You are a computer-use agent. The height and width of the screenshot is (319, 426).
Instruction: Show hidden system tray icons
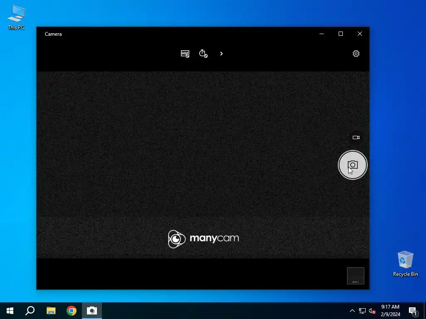click(352, 311)
